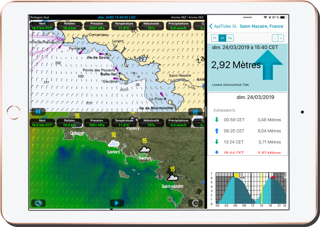
Task: Tap the cloud weather icon over Lorient
Action: click(113, 144)
